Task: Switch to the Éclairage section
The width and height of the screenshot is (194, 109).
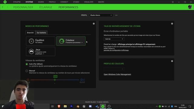Action: pyautogui.click(x=46, y=7)
